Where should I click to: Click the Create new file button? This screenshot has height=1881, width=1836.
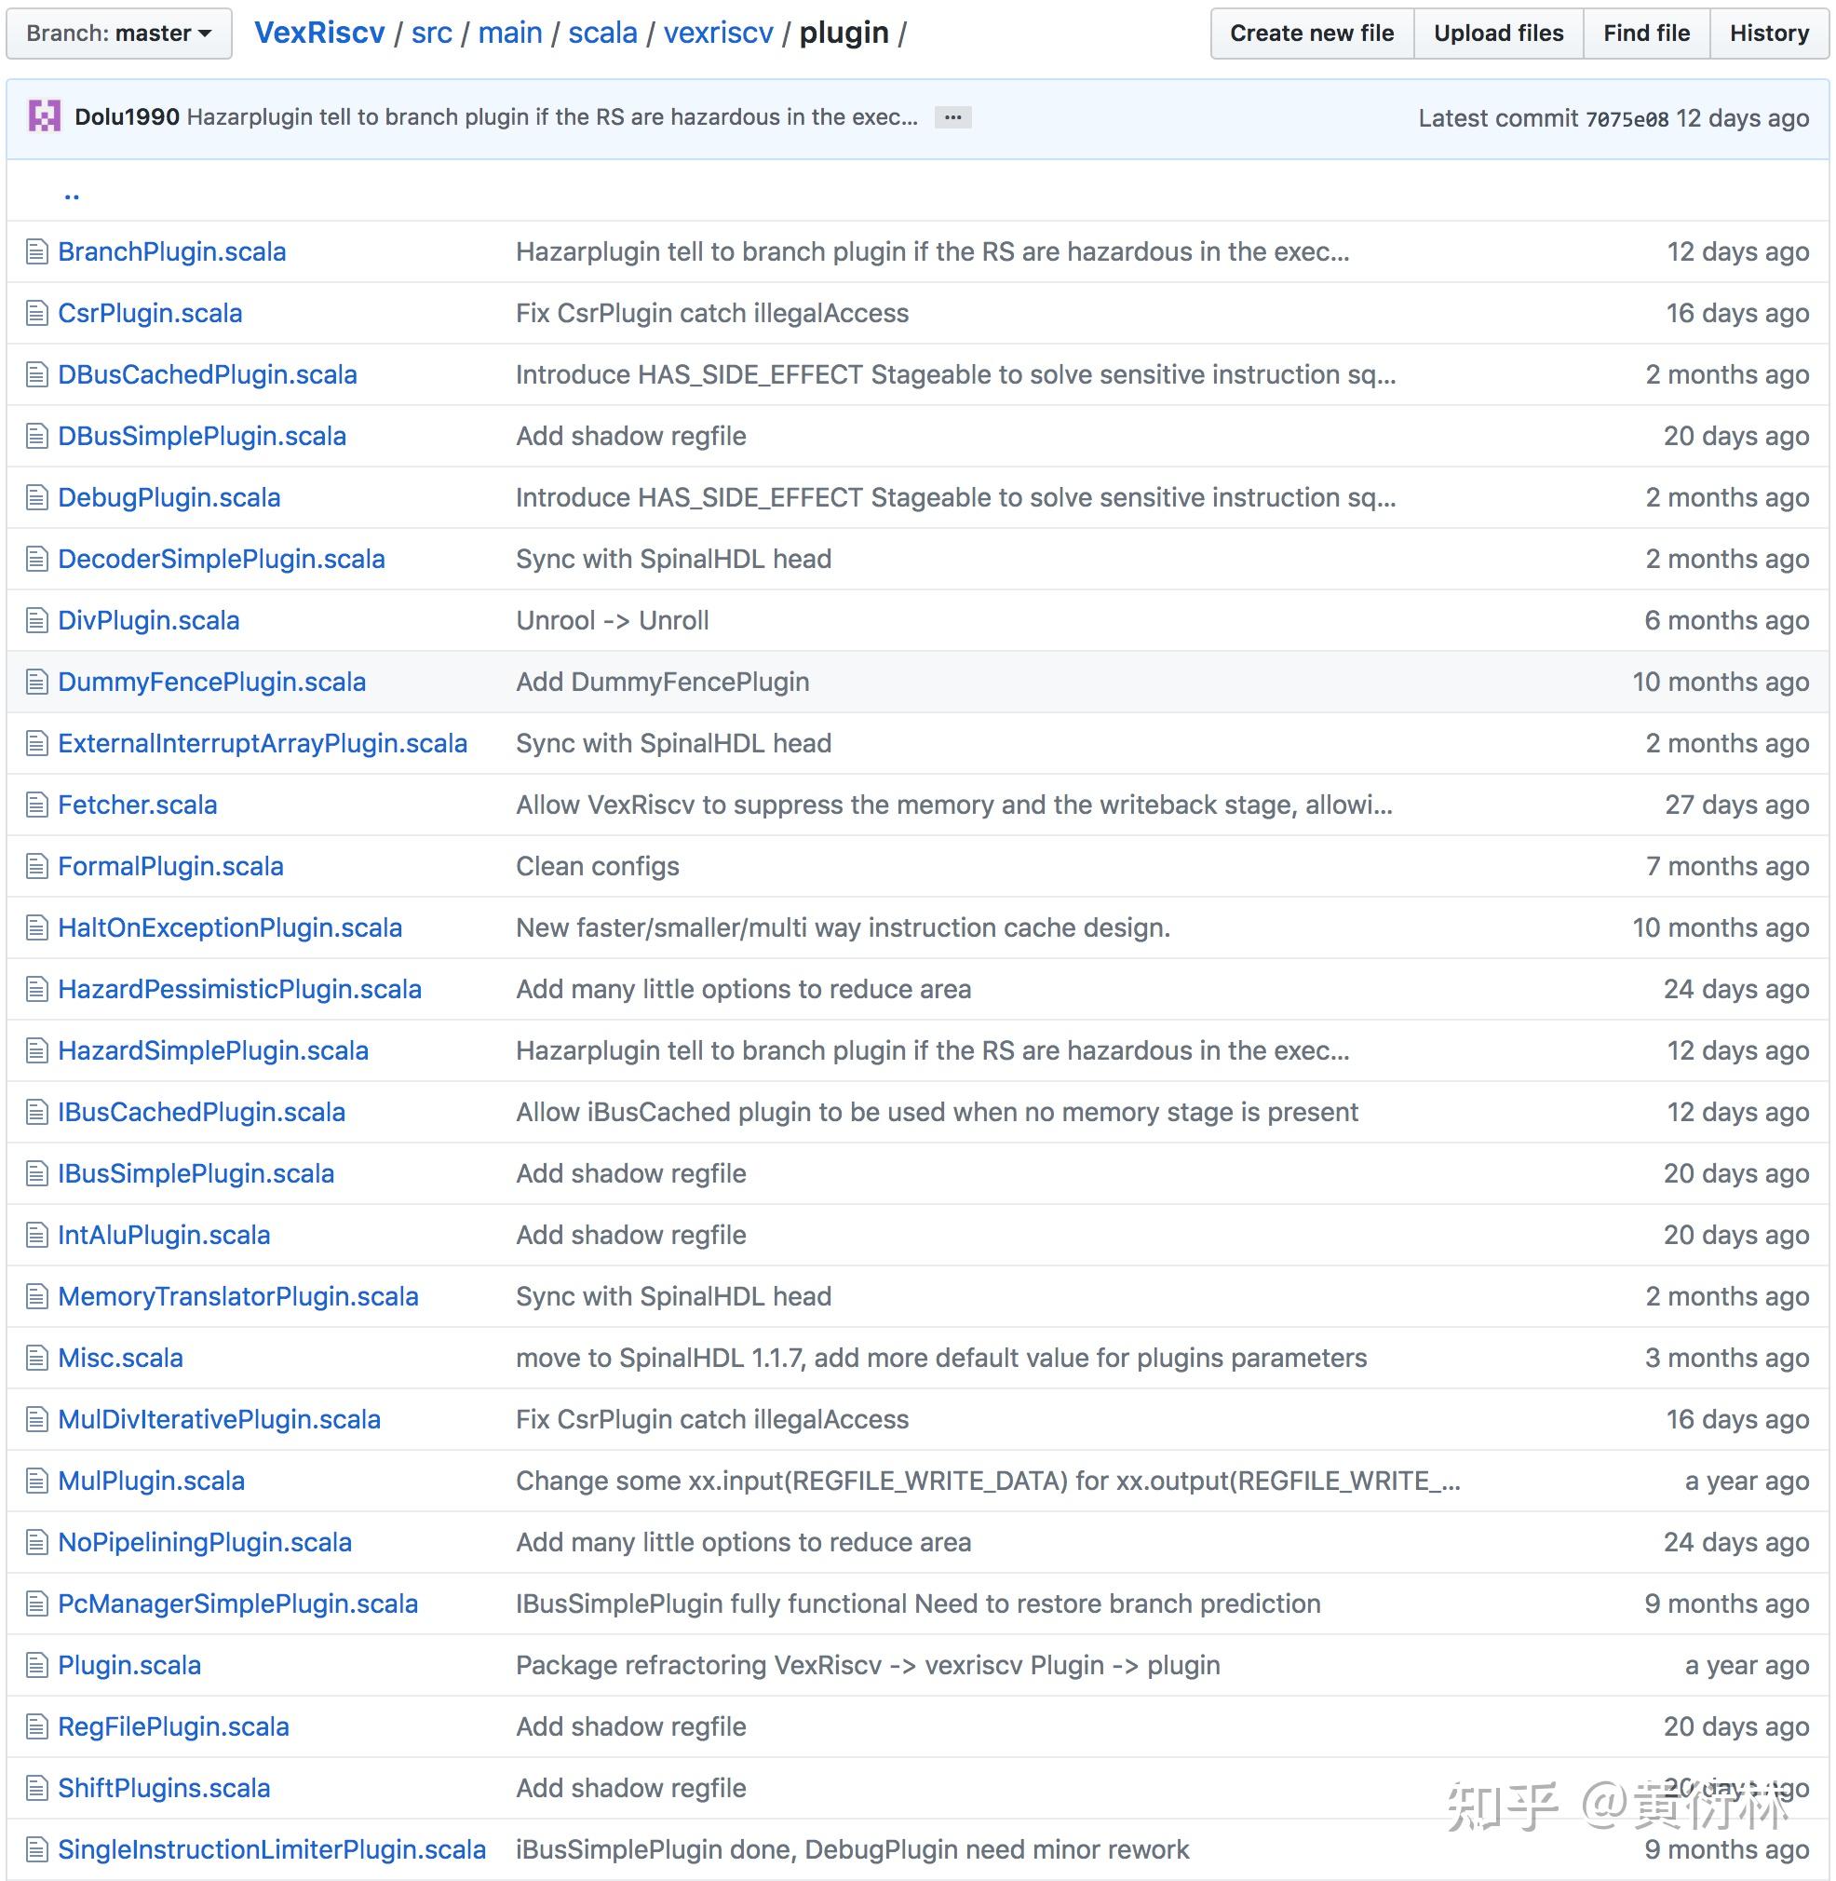[1311, 34]
